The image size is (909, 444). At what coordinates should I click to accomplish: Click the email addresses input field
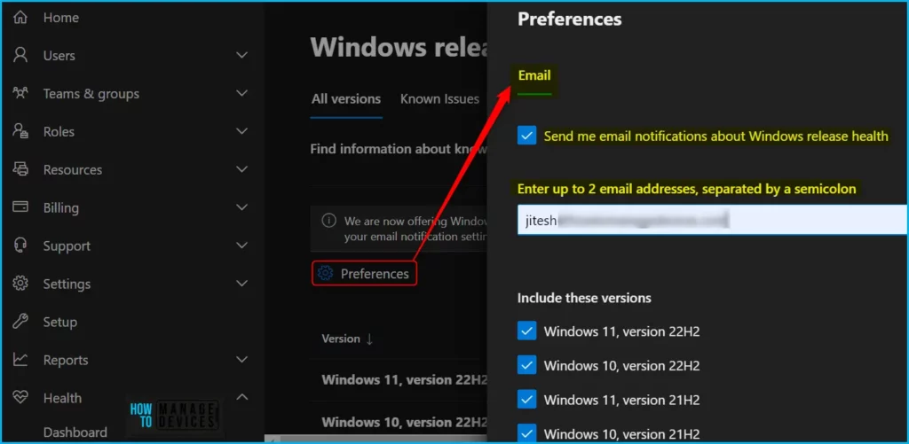click(x=713, y=221)
